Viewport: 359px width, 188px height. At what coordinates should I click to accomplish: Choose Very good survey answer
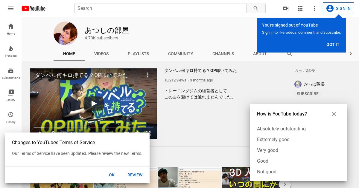267,150
